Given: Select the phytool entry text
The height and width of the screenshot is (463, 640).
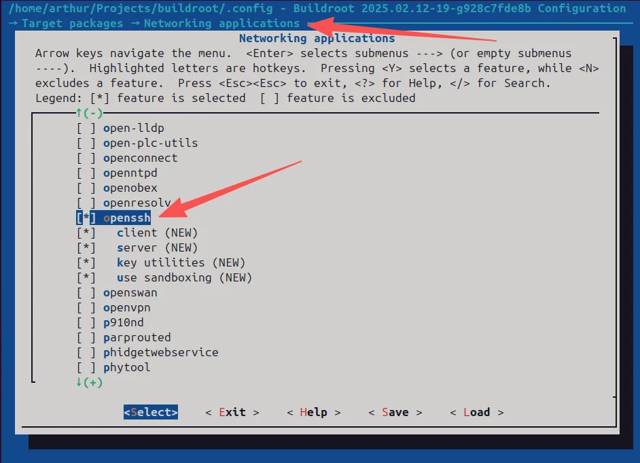Looking at the screenshot, I should click(x=126, y=367).
